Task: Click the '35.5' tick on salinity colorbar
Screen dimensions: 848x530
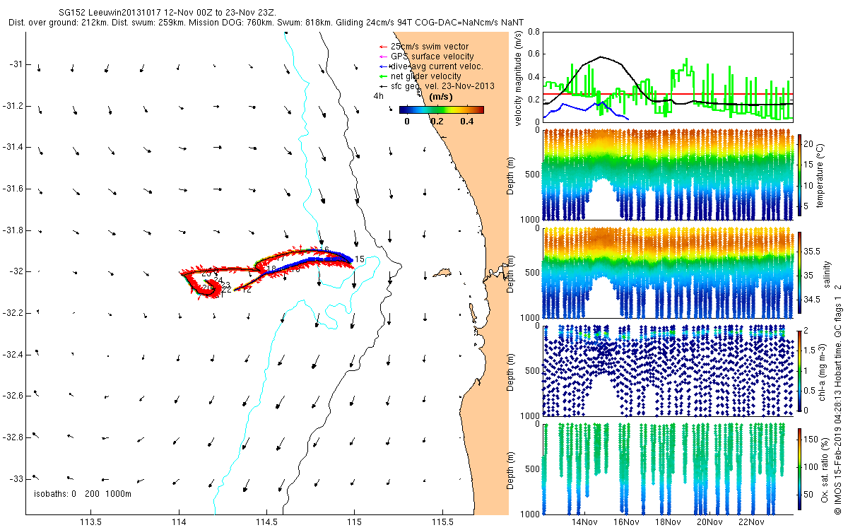Action: point(813,251)
